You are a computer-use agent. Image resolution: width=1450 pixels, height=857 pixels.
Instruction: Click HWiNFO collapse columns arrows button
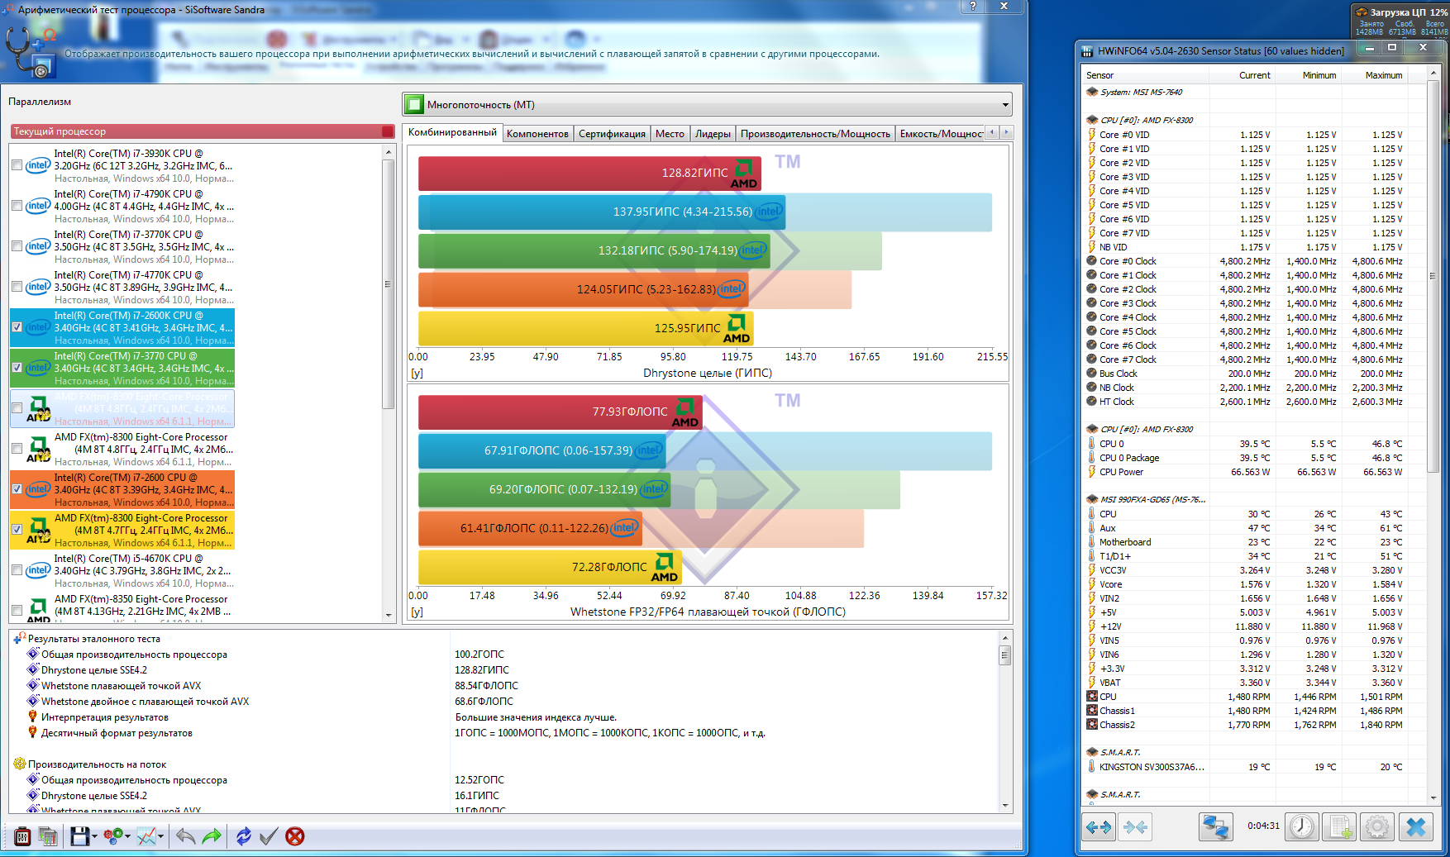(1135, 826)
